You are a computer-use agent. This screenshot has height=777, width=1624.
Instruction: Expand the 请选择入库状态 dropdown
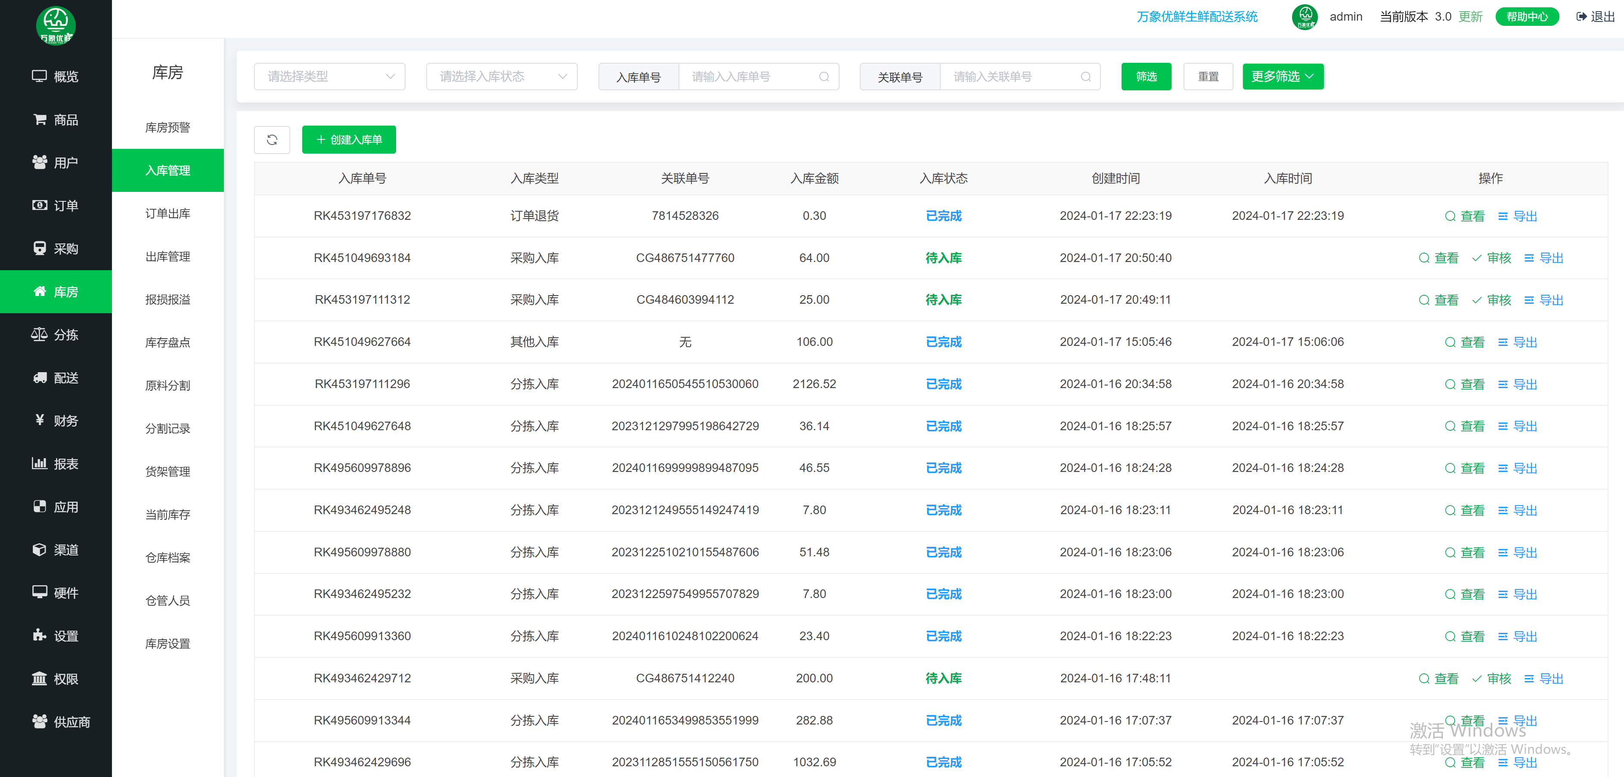point(501,76)
